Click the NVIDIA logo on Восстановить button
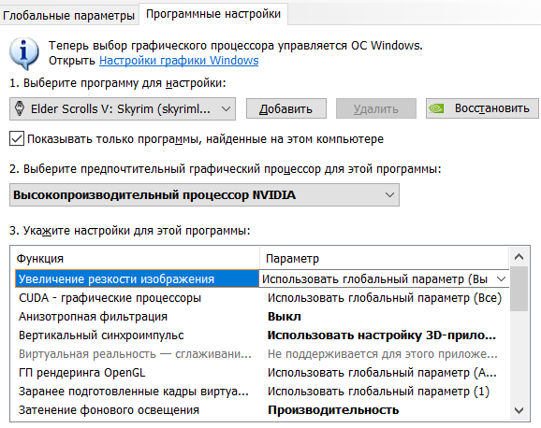 pyautogui.click(x=436, y=108)
